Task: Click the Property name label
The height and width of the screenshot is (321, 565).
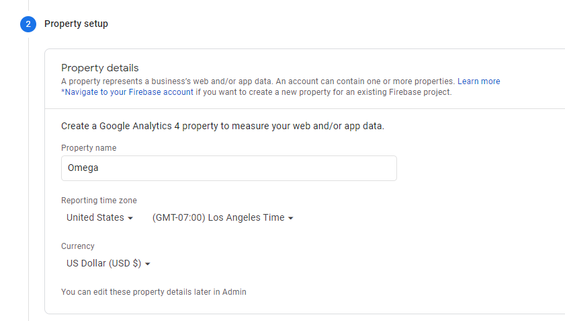Action: (x=89, y=148)
